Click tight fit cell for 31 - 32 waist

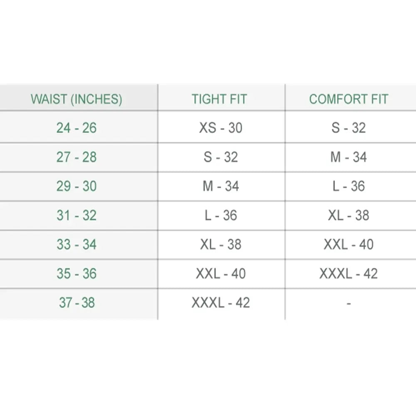[x=220, y=215]
